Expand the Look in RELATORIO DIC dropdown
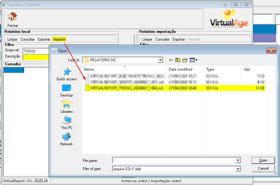This screenshot has height=185, width=280. [x=160, y=60]
